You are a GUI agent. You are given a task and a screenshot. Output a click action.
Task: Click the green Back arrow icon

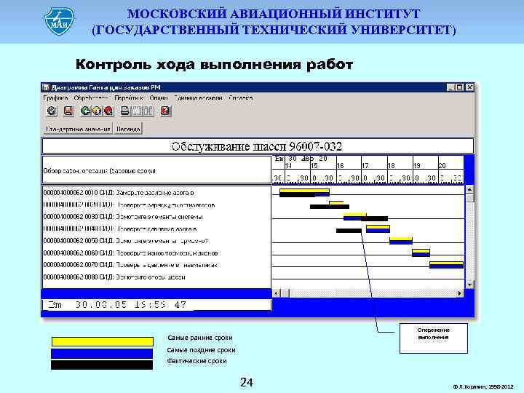pos(85,111)
